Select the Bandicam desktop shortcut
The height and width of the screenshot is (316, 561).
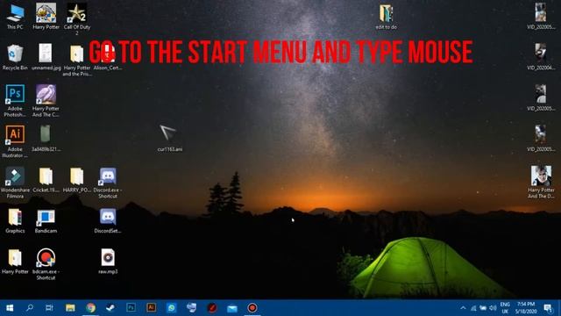tap(46, 220)
